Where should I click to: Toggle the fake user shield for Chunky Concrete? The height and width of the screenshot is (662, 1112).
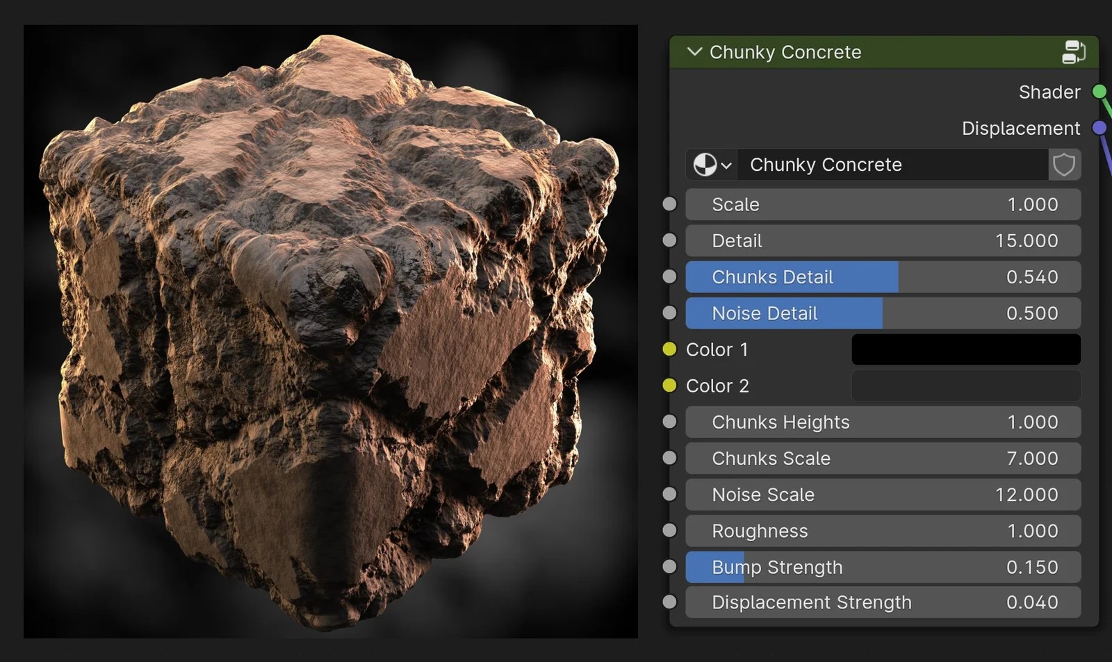coord(1064,165)
